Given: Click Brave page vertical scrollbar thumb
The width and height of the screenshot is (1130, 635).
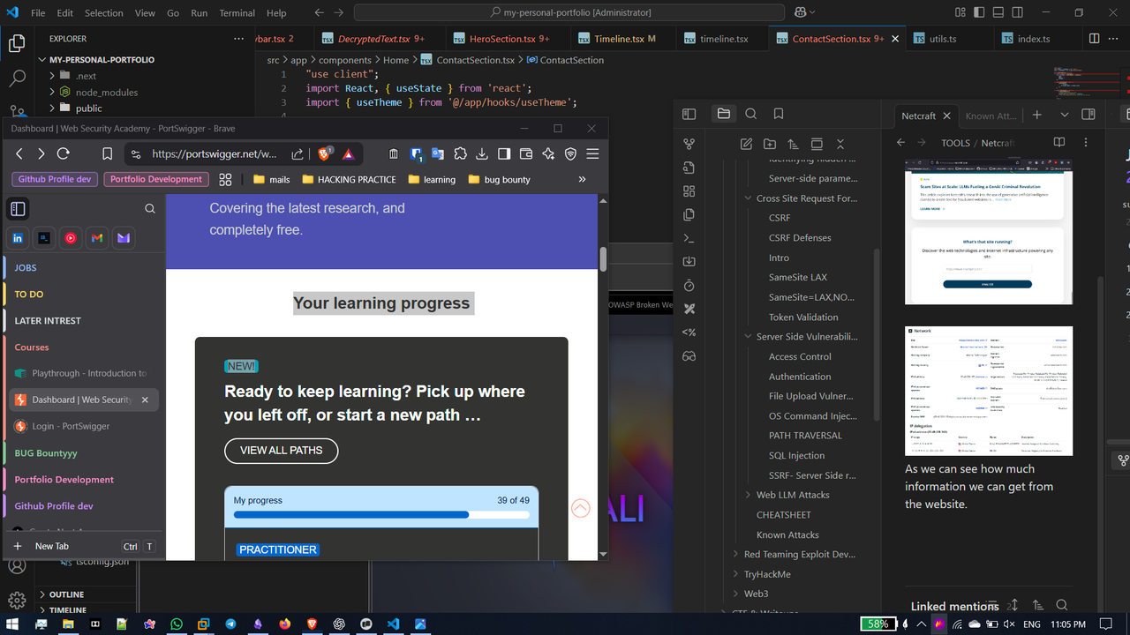Looking at the screenshot, I should (x=603, y=258).
